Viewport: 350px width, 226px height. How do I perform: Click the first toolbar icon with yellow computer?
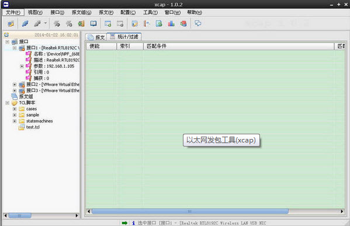click(11, 23)
